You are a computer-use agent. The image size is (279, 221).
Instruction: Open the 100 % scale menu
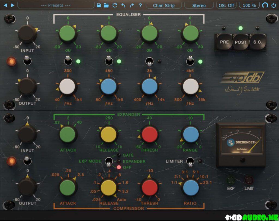click(x=249, y=5)
